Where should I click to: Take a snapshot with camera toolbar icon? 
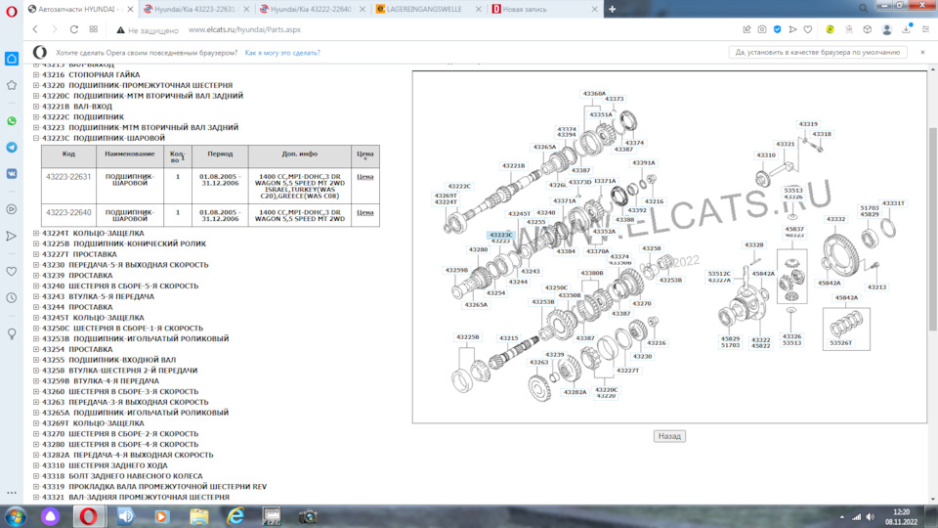coord(761,29)
